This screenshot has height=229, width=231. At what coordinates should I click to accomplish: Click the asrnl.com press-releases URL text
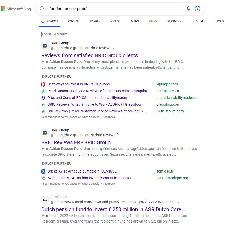115,202
